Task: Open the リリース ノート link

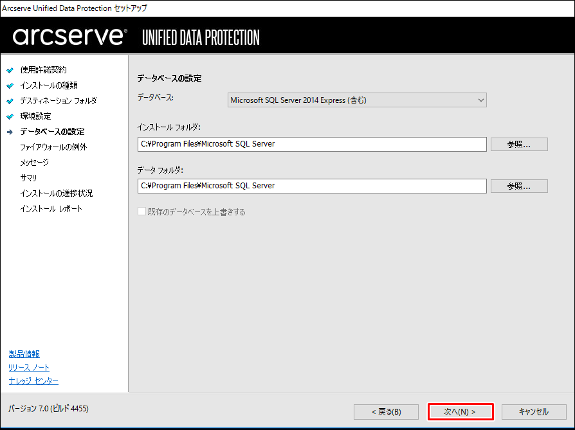Action: (29, 367)
